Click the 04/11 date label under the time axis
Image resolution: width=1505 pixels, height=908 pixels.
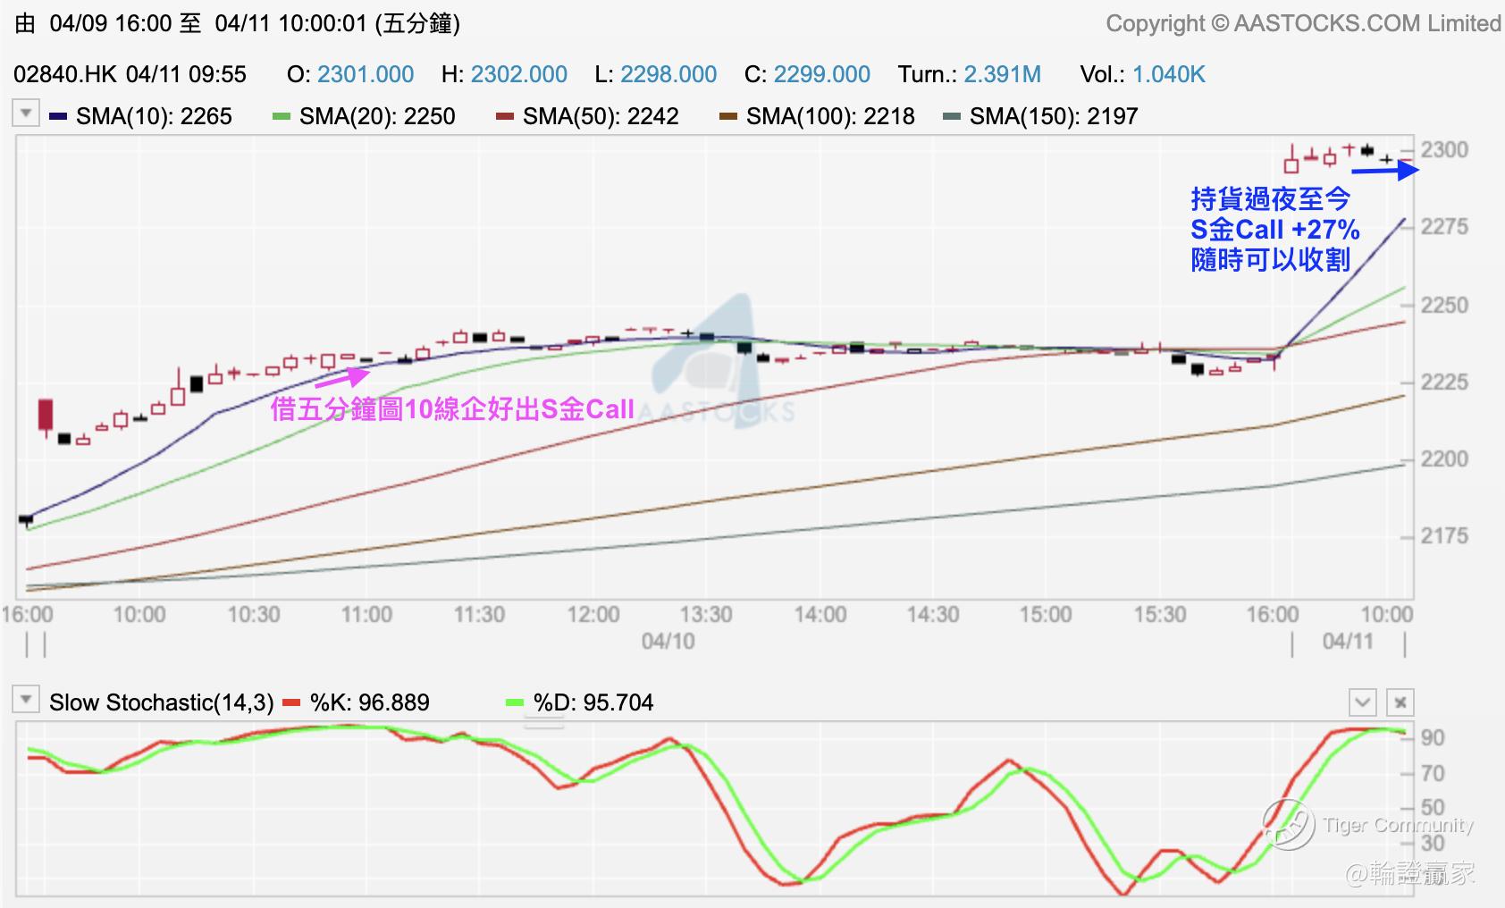click(x=1349, y=642)
